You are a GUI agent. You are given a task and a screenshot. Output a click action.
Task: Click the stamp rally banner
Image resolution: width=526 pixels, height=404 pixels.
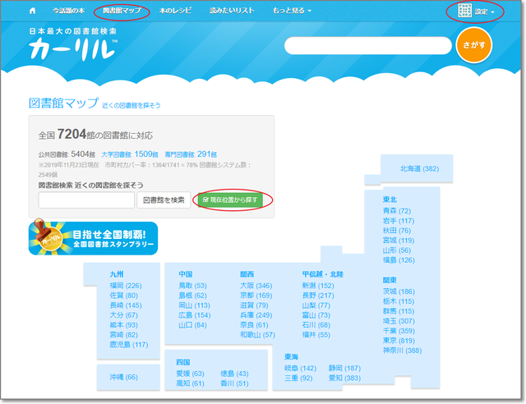tap(93, 238)
